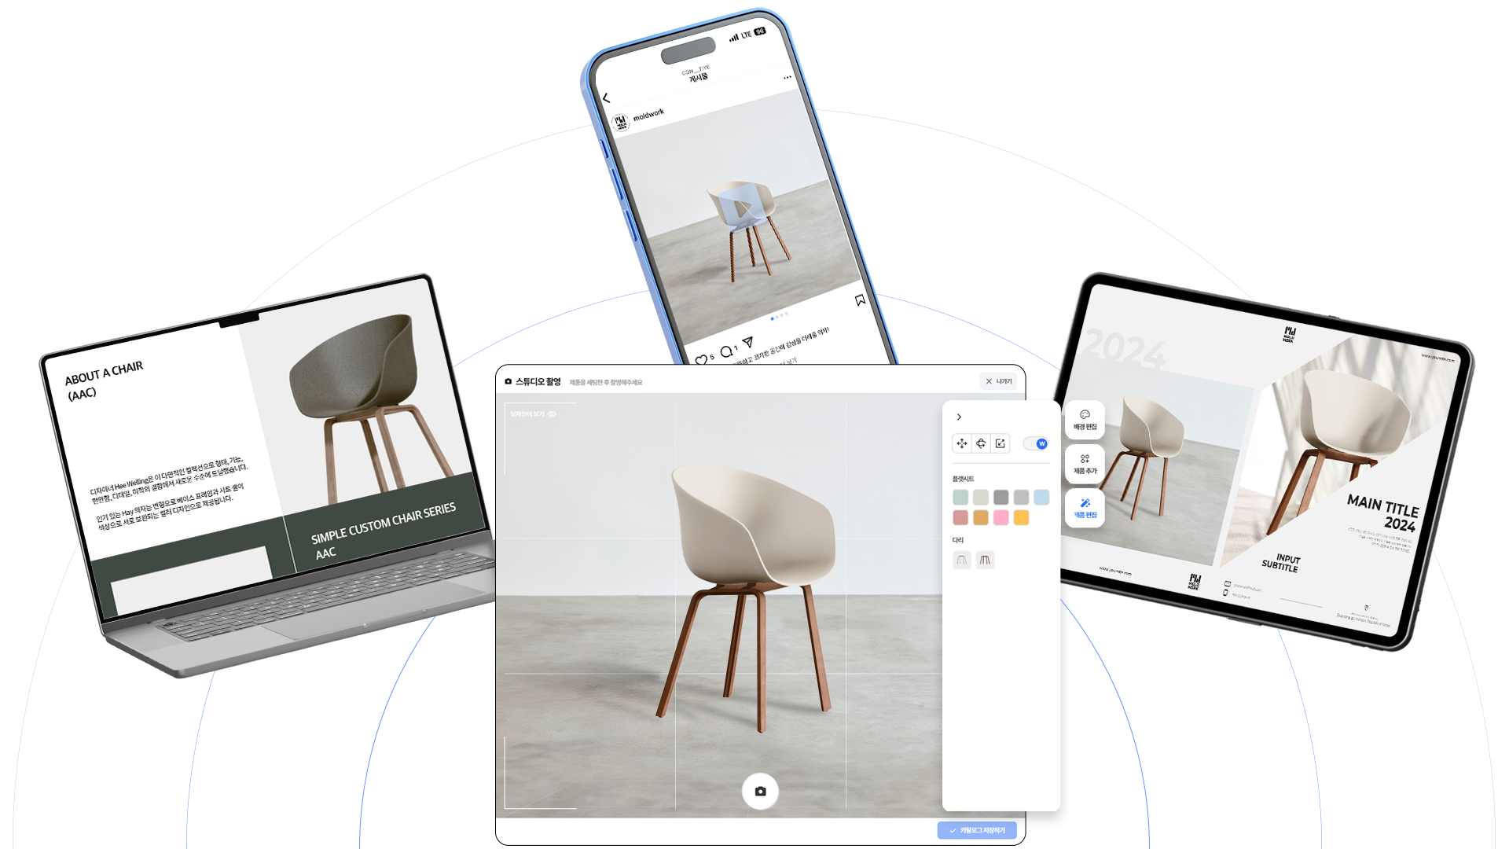Click the camera shutter button
Image resolution: width=1509 pixels, height=849 pixels.
pos(760,791)
